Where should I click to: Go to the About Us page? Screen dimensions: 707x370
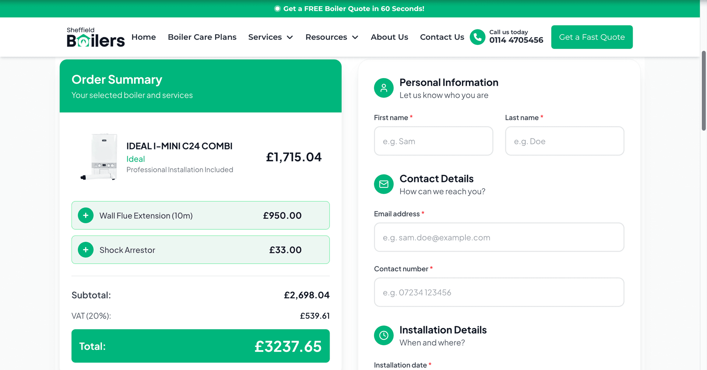[389, 37]
